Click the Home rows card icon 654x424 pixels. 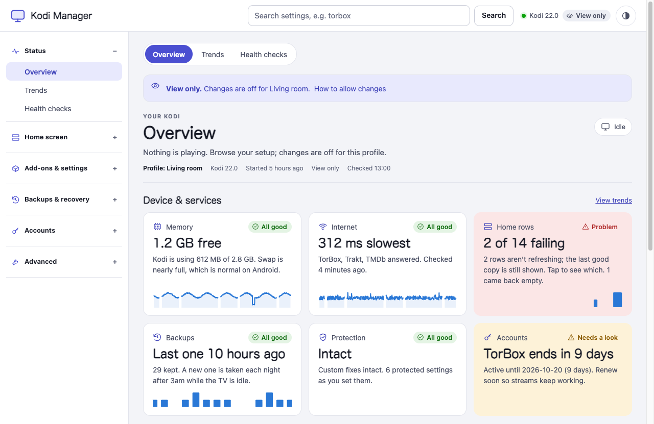coord(488,227)
